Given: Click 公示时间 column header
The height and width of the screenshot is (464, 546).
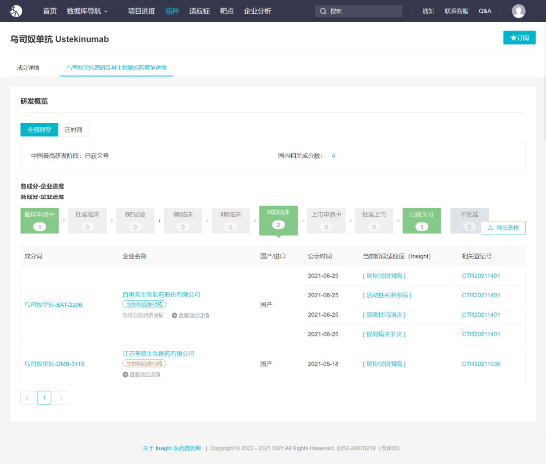Looking at the screenshot, I should pyautogui.click(x=320, y=257).
